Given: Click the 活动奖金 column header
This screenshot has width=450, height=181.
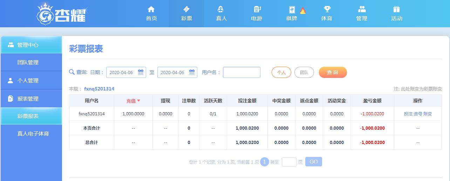Looking at the screenshot, I should point(337,101).
